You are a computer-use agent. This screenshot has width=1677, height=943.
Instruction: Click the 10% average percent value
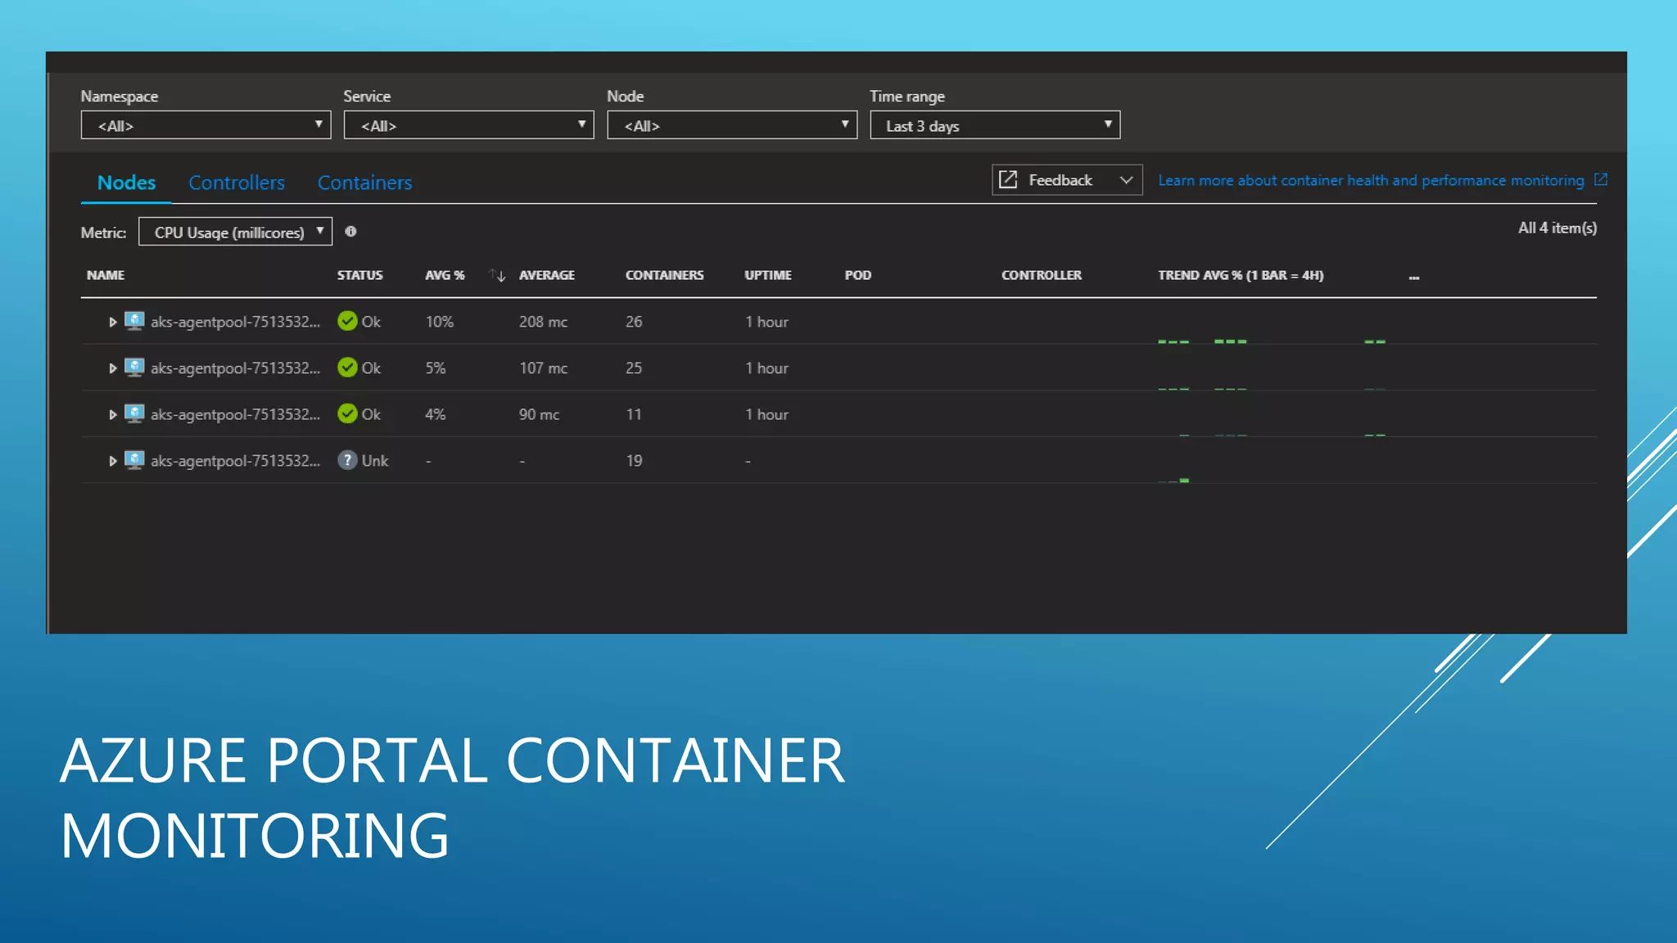[439, 322]
